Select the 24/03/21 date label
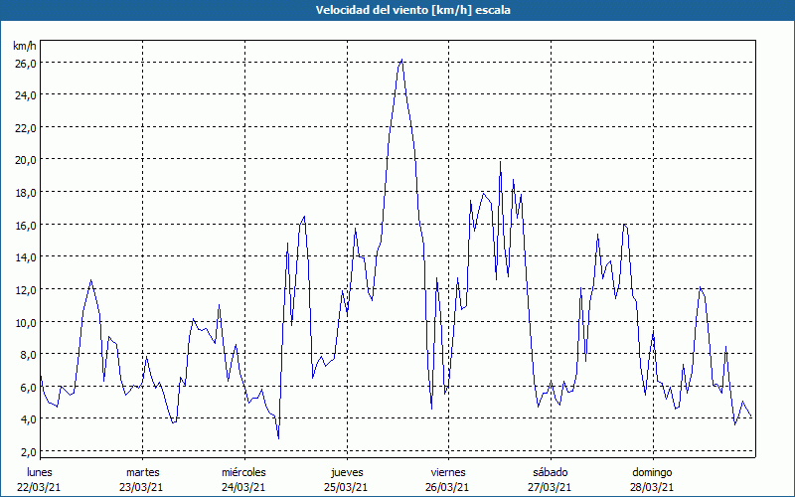This screenshot has height=497, width=795. [x=243, y=487]
